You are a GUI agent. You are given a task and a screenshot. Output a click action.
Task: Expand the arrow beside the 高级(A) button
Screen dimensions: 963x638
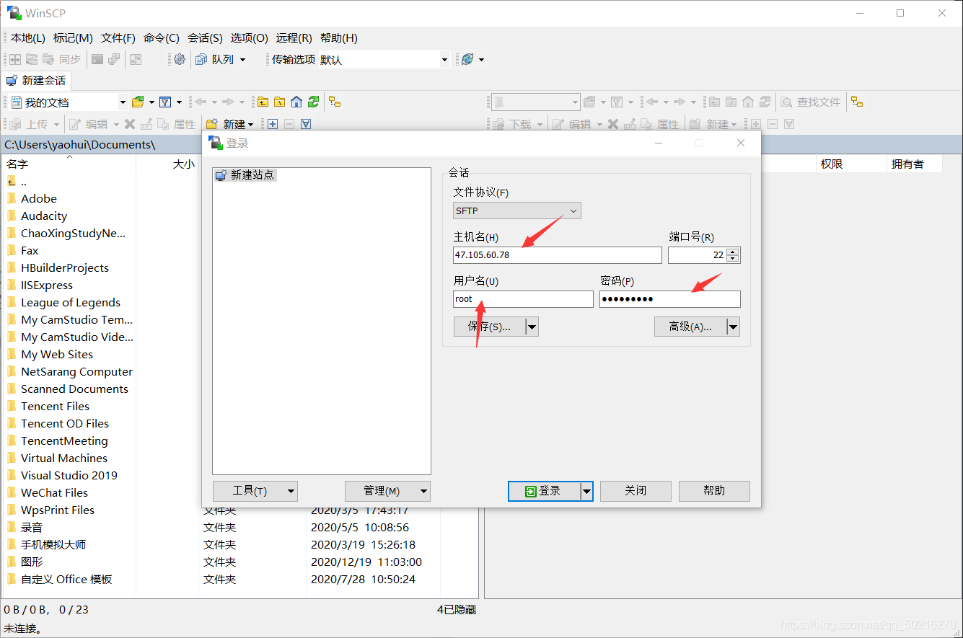coord(734,327)
